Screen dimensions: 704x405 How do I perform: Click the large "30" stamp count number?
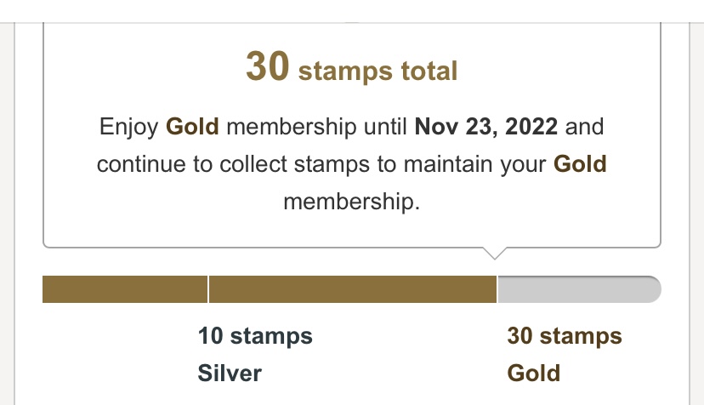pos(268,66)
